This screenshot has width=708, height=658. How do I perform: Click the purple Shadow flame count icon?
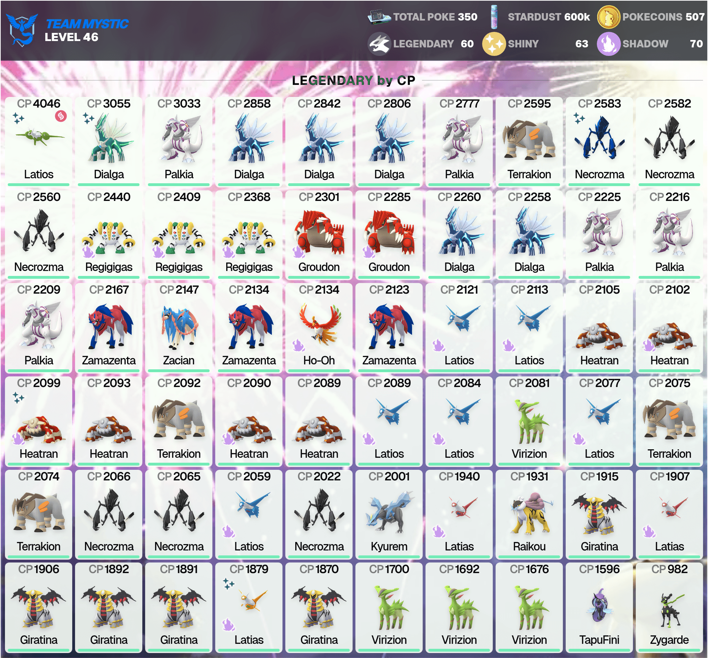click(x=609, y=44)
